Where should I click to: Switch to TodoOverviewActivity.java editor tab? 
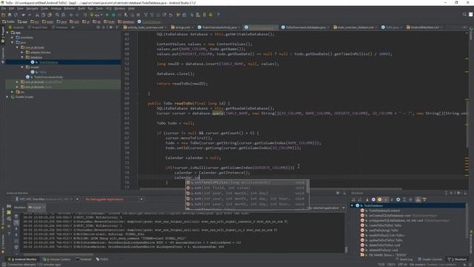pos(219,27)
